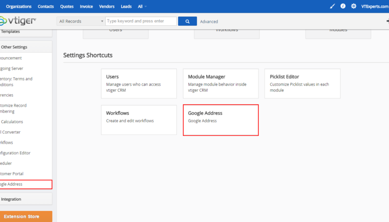Open the All Records dropdown

coord(81,21)
